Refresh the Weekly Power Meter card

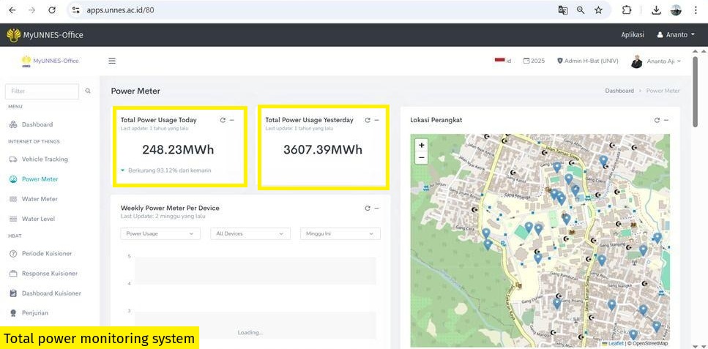click(x=368, y=209)
